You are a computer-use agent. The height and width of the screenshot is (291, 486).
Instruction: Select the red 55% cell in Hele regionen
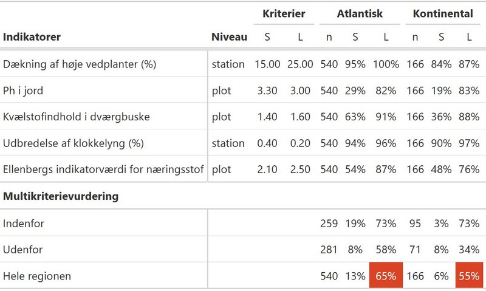[x=469, y=275]
